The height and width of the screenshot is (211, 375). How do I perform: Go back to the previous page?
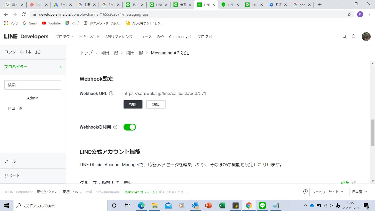[x=6, y=14]
